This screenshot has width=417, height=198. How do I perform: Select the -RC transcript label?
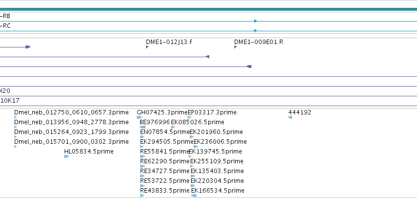tap(5, 26)
